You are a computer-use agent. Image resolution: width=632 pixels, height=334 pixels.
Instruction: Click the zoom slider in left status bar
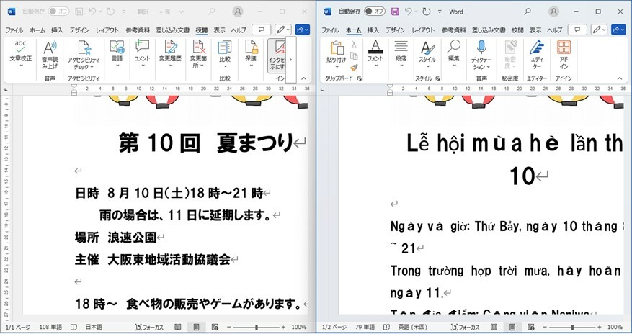(x=256, y=327)
